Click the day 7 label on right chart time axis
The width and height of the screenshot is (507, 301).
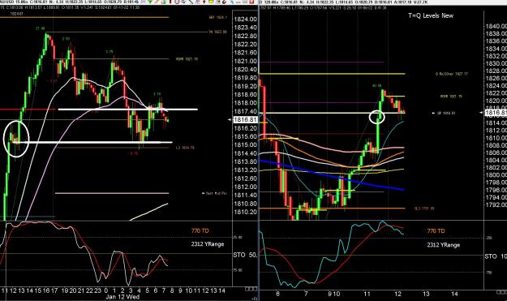click(x=306, y=294)
